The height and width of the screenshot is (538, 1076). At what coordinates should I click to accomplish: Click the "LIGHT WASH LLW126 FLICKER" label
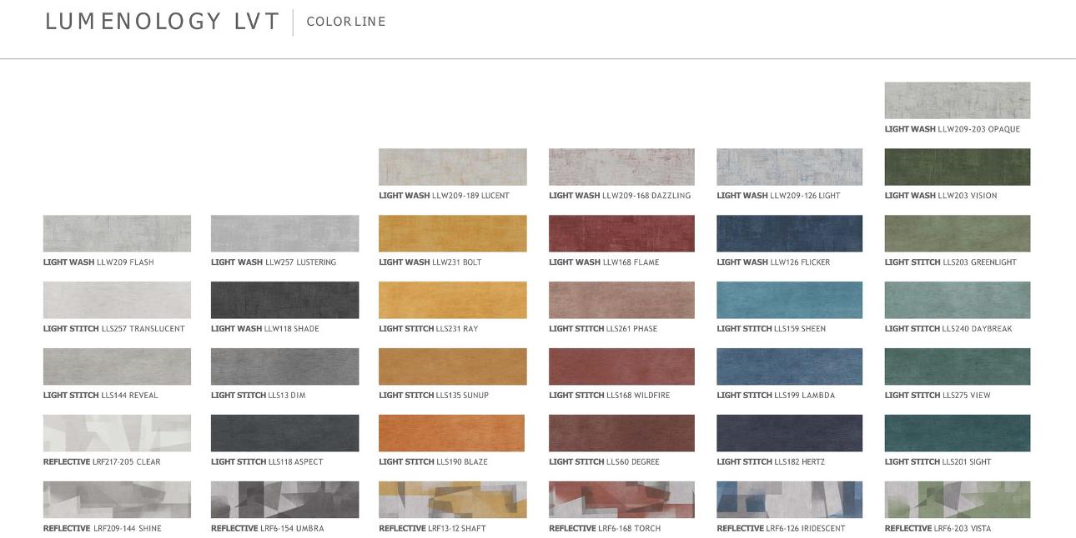coord(773,262)
